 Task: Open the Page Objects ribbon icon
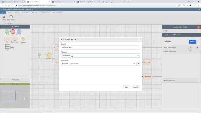tap(11, 18)
